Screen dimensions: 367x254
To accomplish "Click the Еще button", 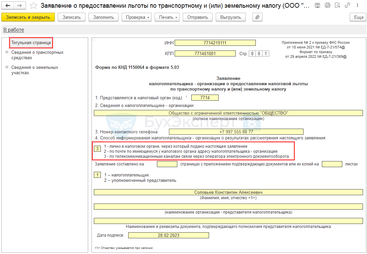I will pos(358,17).
